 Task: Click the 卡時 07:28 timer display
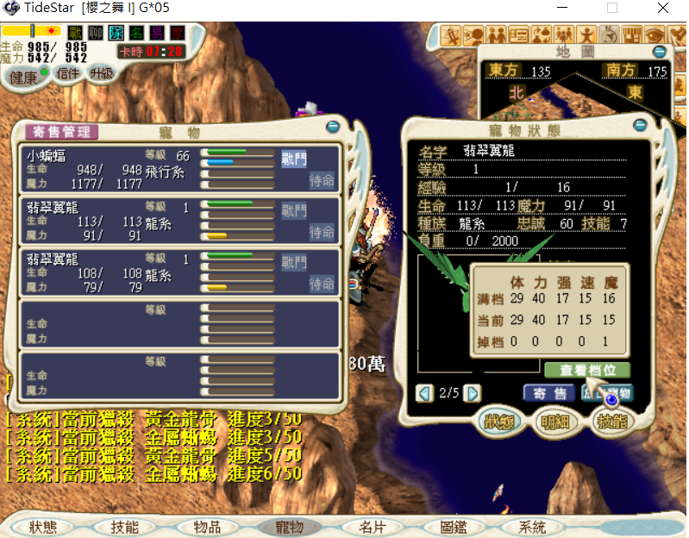[151, 52]
